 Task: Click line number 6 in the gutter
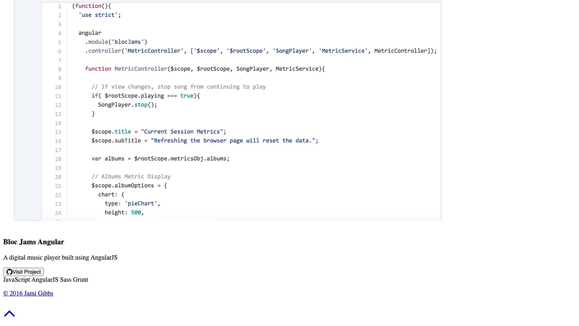(60, 51)
